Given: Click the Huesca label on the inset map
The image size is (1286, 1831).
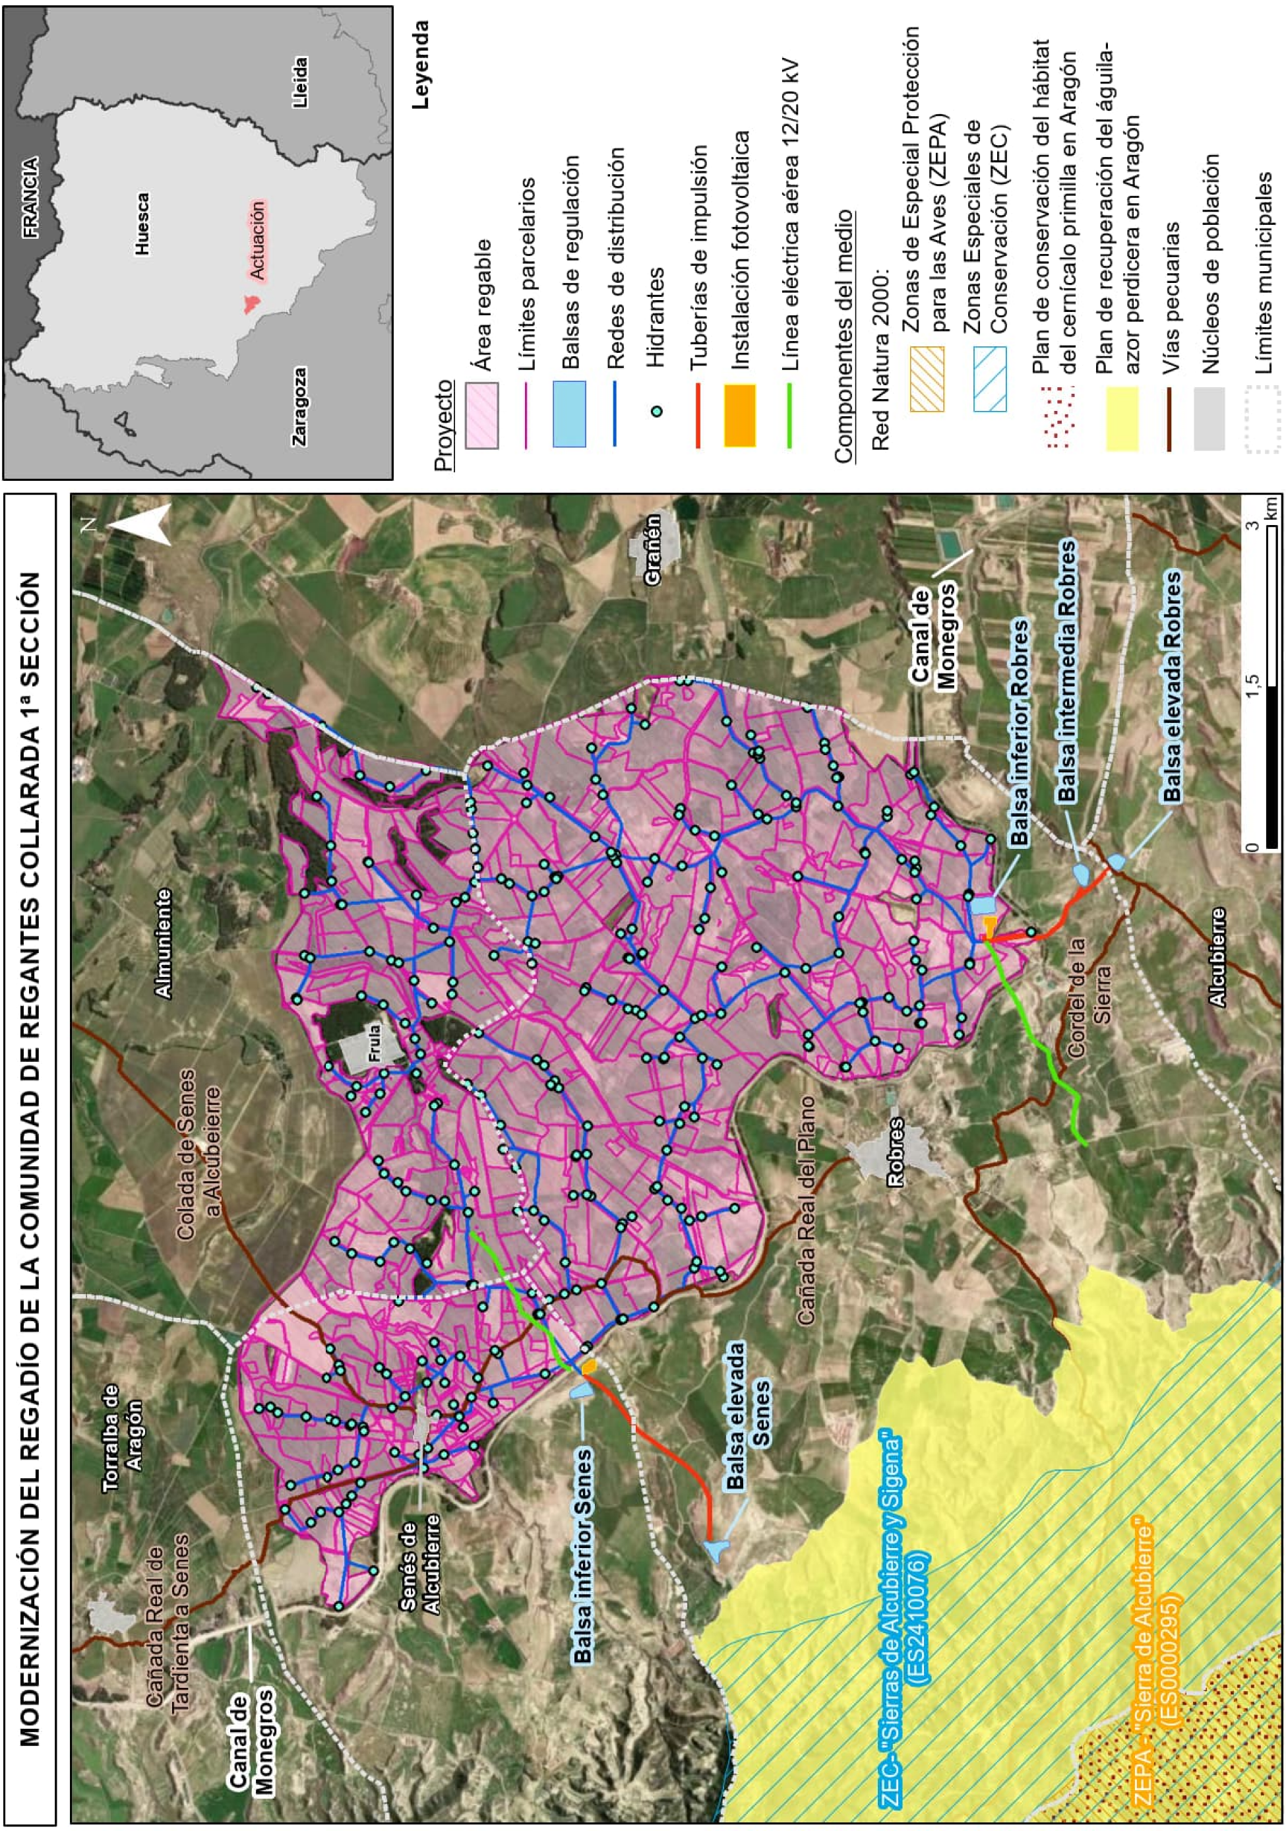Looking at the screenshot, I should tap(142, 224).
